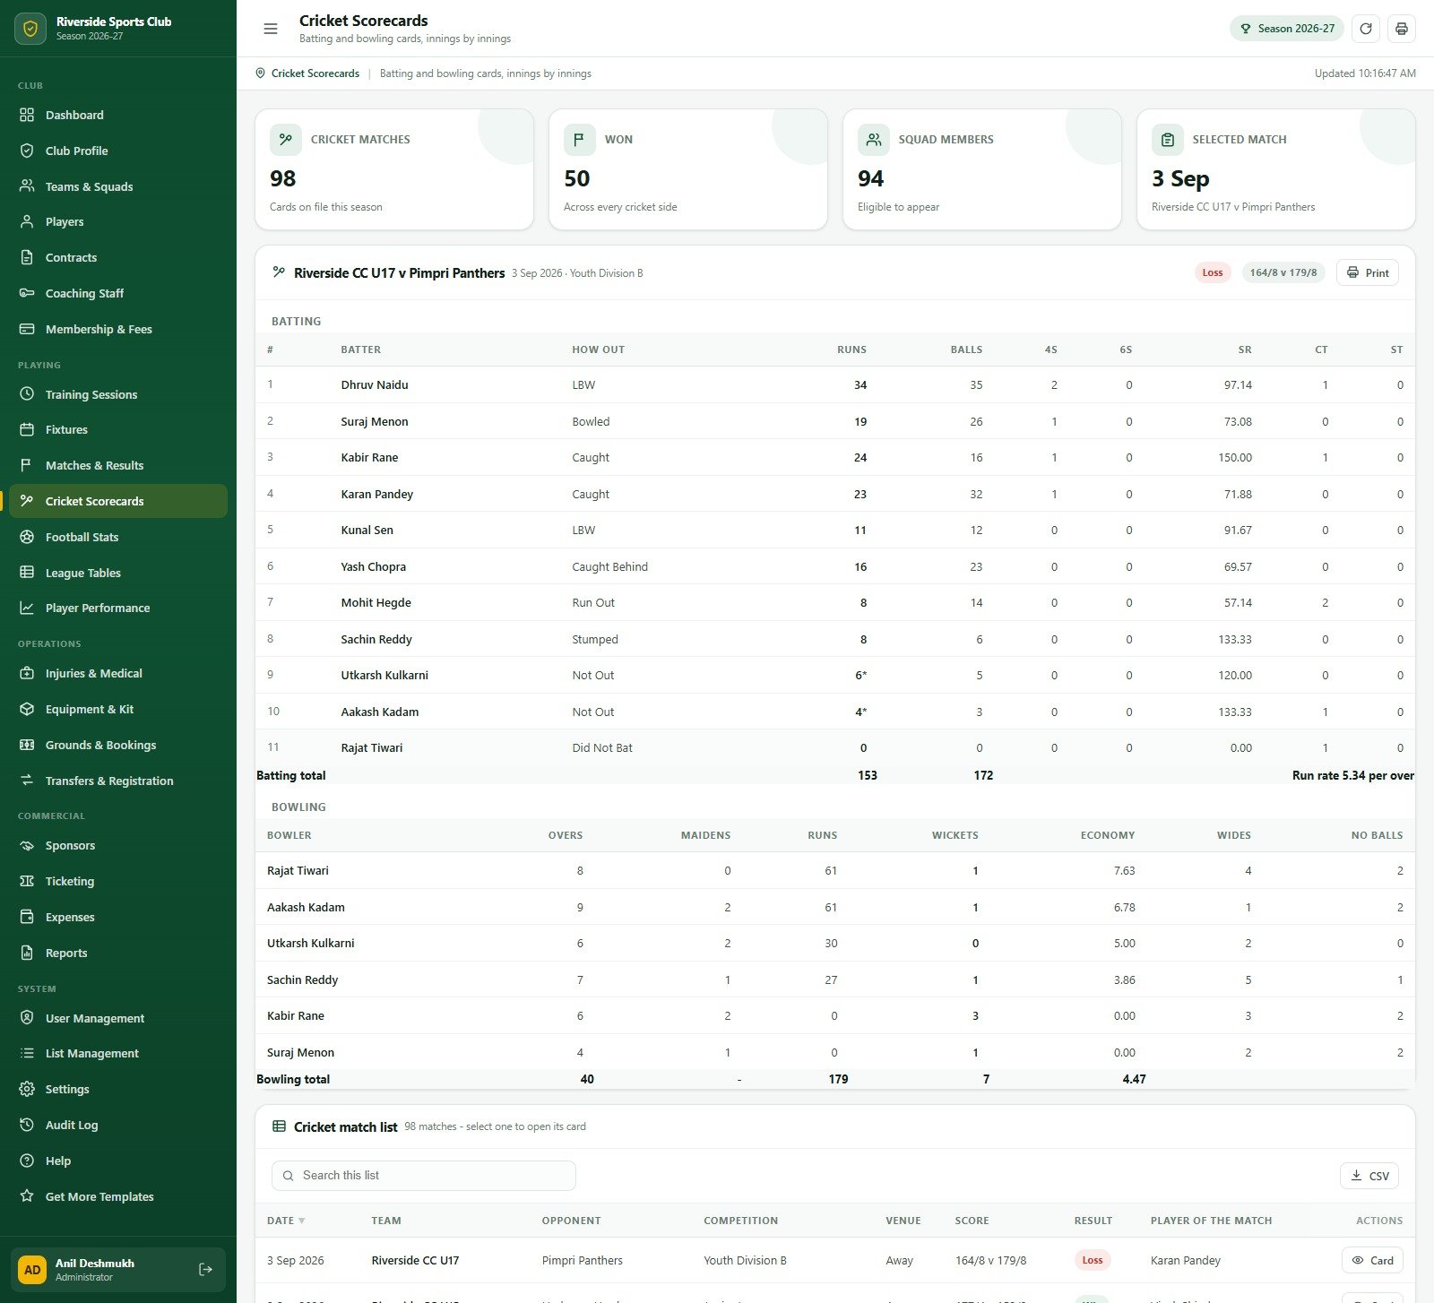This screenshot has width=1434, height=1303.
Task: Select batter Rajat Tiwari Did Not Bat
Action: [x=835, y=747]
